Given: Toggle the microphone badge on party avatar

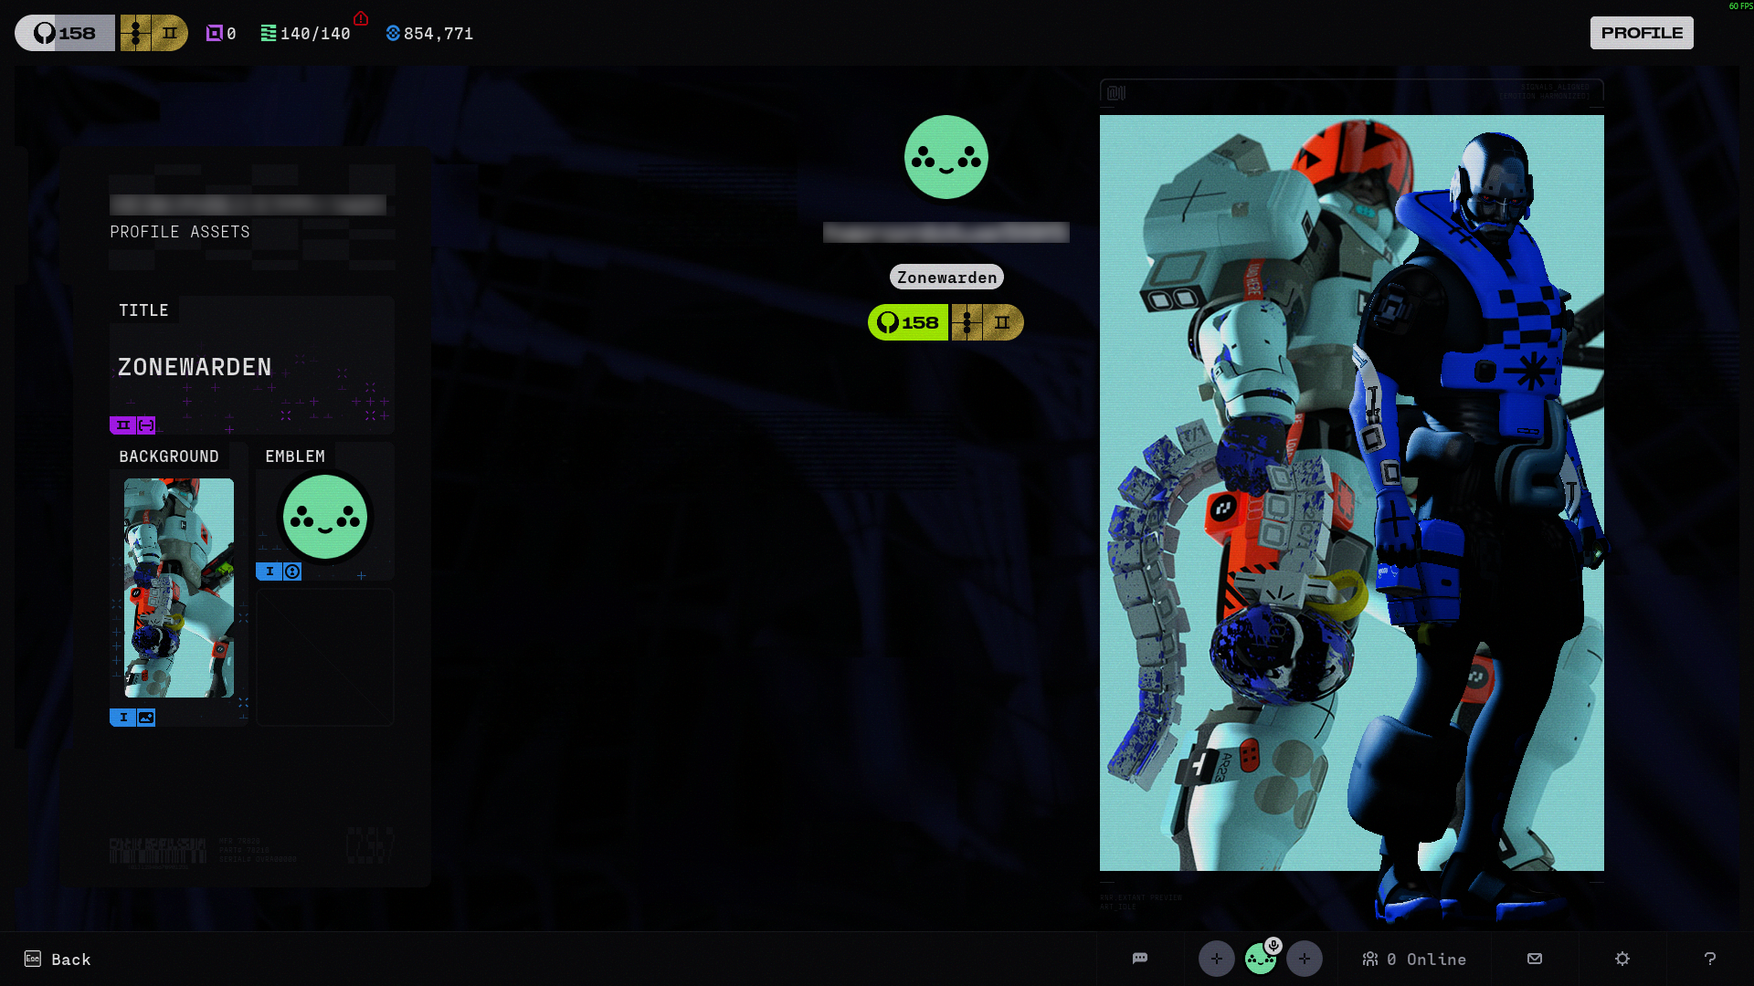Looking at the screenshot, I should pos(1273,946).
